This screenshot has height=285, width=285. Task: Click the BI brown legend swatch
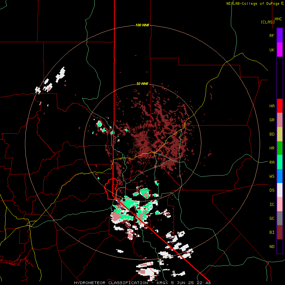280,232
